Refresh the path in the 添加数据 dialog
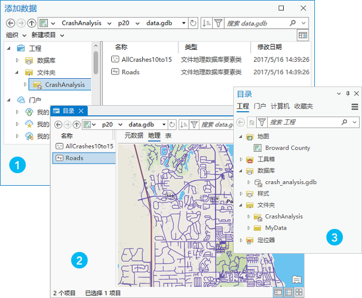The height and width of the screenshot is (298, 362). 193,24
